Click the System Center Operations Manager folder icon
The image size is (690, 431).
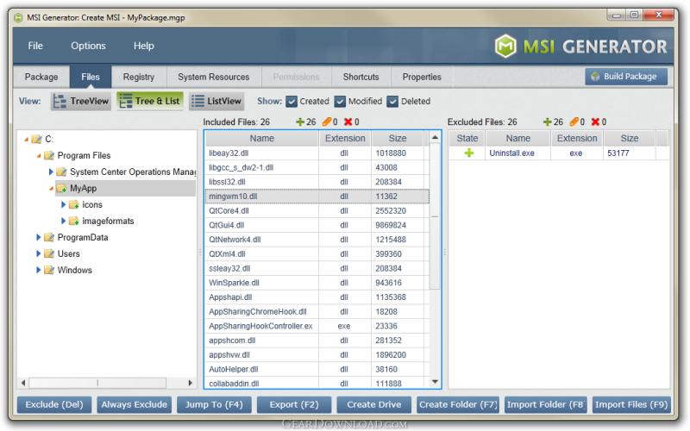[x=61, y=172]
